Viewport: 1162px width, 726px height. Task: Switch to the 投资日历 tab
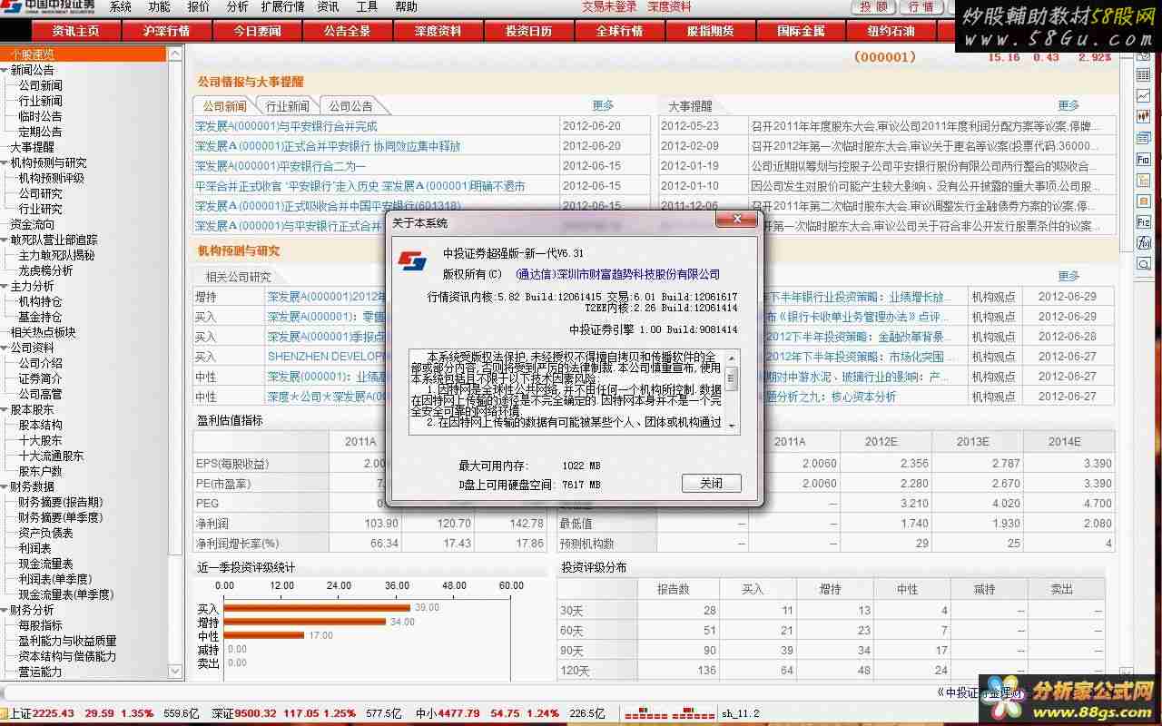529,31
